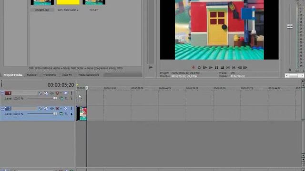This screenshot has width=305, height=171.
Task: Click the 'Display:' size readout
Action: 232,76
